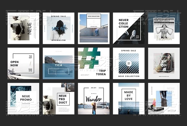The height and width of the screenshot is (126, 187).
Task: Open the pineapple SHOP template
Action: [164, 63]
